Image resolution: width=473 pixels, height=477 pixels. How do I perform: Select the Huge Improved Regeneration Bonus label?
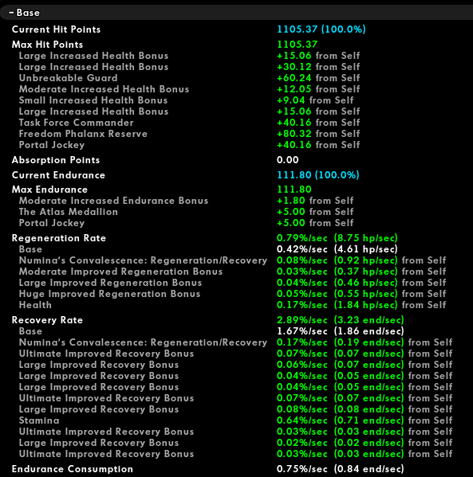109,294
